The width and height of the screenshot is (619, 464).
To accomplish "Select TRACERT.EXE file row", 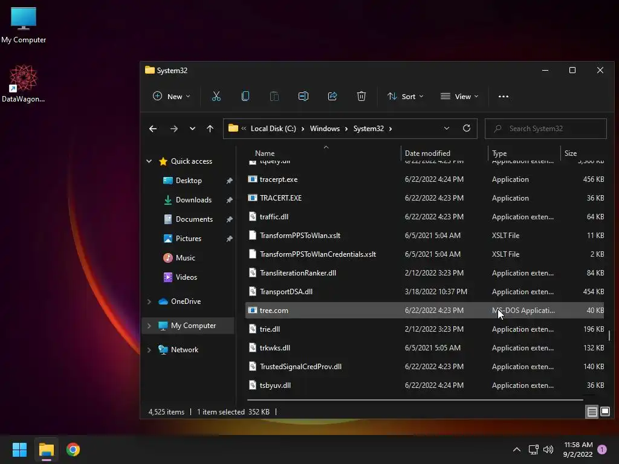I will pyautogui.click(x=425, y=198).
